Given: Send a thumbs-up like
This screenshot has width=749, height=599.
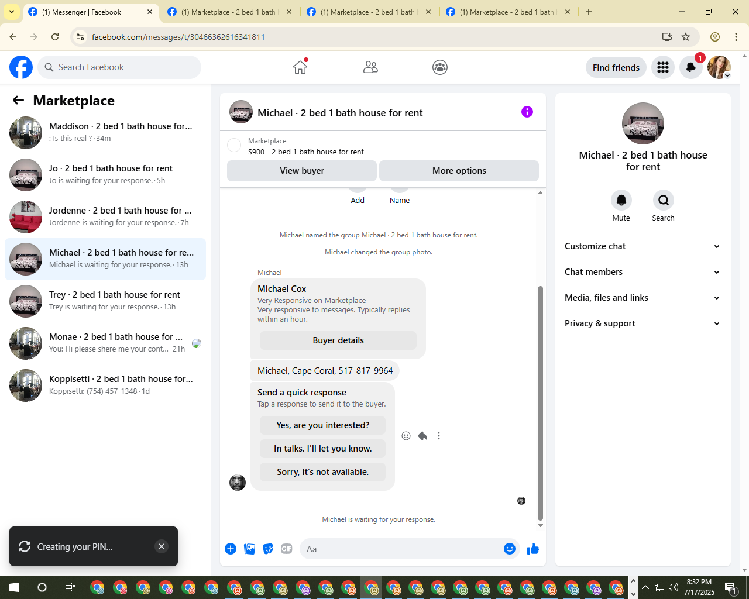Looking at the screenshot, I should coord(533,549).
